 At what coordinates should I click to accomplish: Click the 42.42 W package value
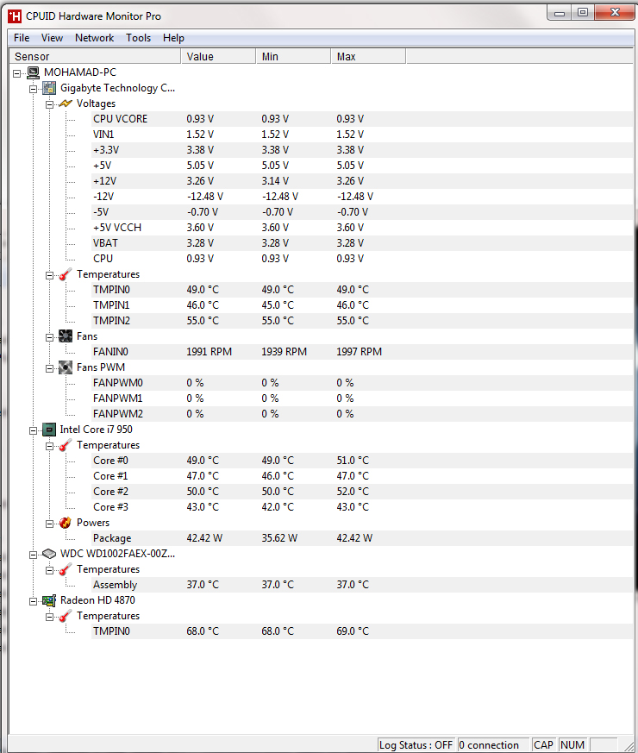[x=204, y=538]
